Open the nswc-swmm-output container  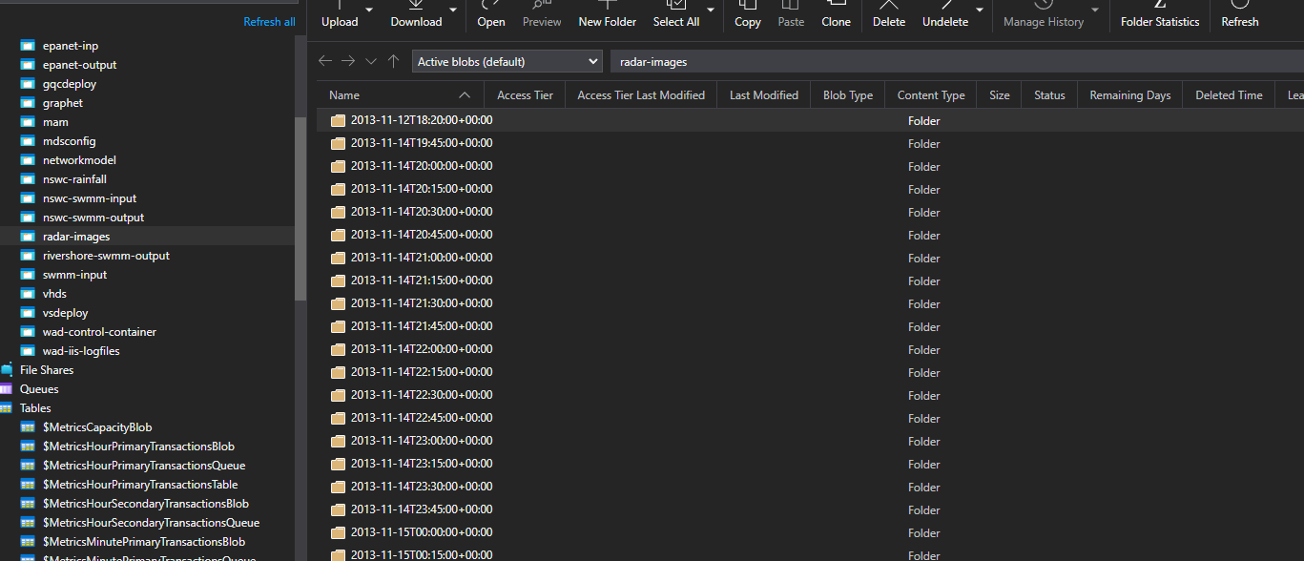93,218
